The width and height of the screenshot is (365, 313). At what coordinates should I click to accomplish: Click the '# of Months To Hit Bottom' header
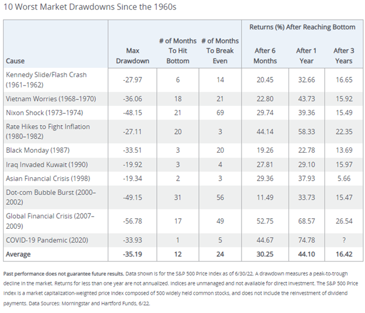point(178,51)
